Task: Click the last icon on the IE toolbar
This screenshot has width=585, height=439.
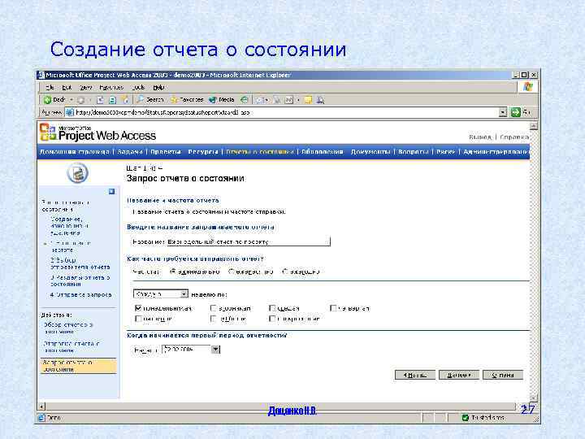Action: [320, 100]
